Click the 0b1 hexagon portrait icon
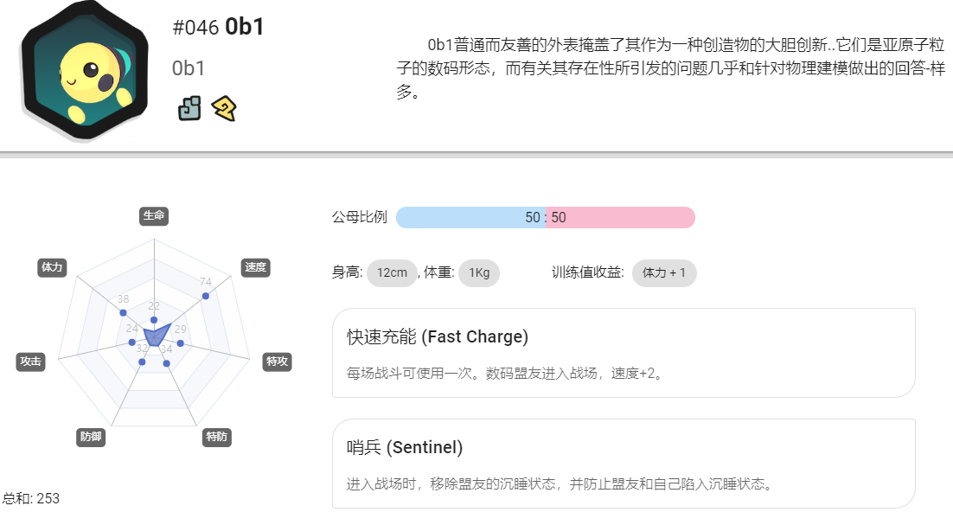953x525 pixels. [85, 71]
